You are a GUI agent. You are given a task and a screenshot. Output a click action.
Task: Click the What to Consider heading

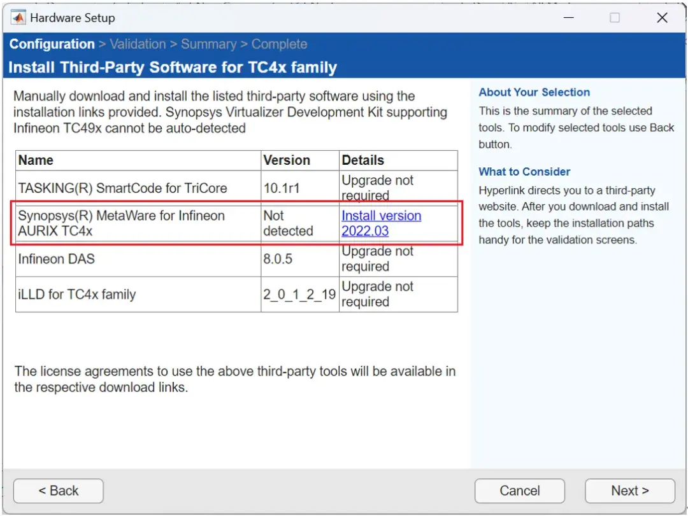[524, 171]
